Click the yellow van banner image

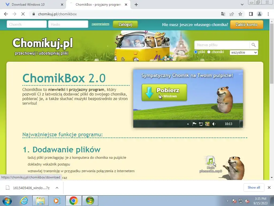click(142, 46)
